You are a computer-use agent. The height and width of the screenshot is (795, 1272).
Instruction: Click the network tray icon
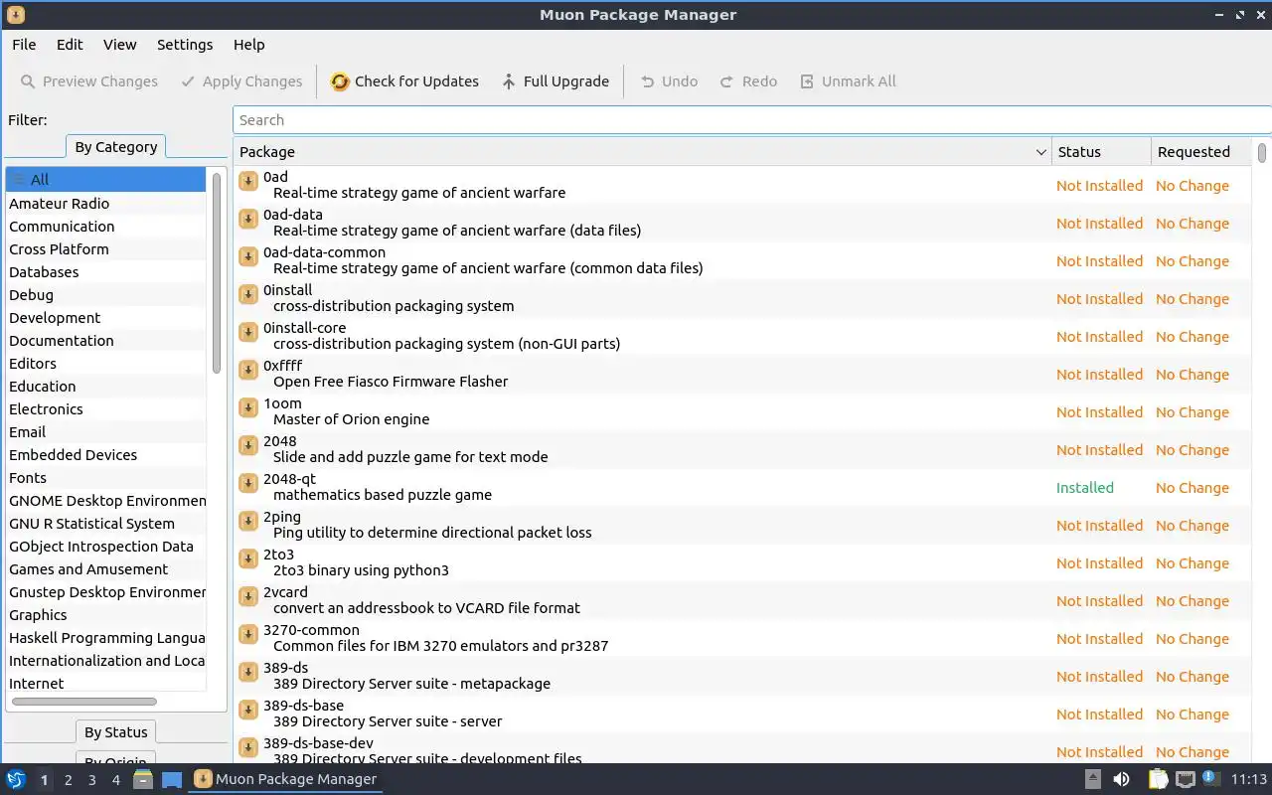click(x=1186, y=779)
